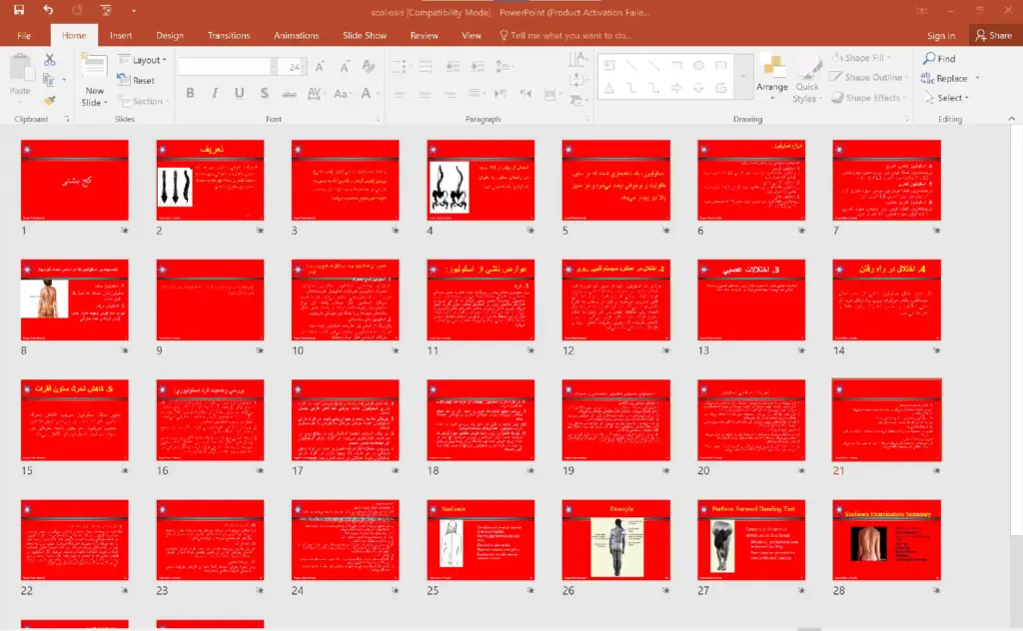This screenshot has height=631, width=1023.
Task: Toggle Underline formatting
Action: pyautogui.click(x=239, y=94)
